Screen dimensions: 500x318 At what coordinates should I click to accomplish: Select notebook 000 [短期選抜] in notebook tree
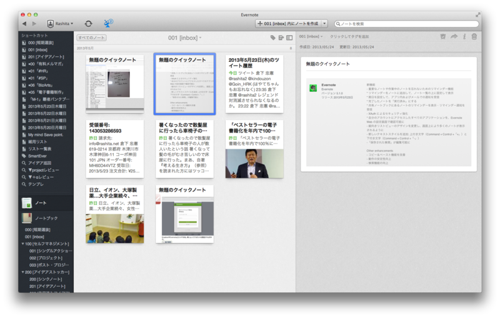(37, 230)
